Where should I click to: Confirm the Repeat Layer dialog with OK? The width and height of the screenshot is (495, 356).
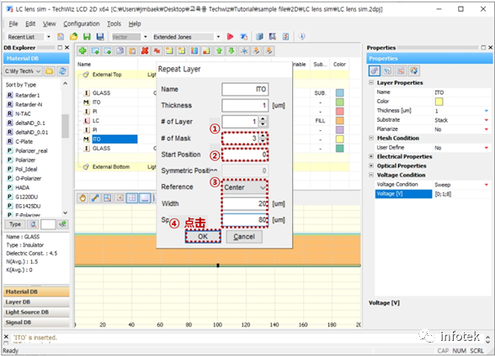(203, 237)
